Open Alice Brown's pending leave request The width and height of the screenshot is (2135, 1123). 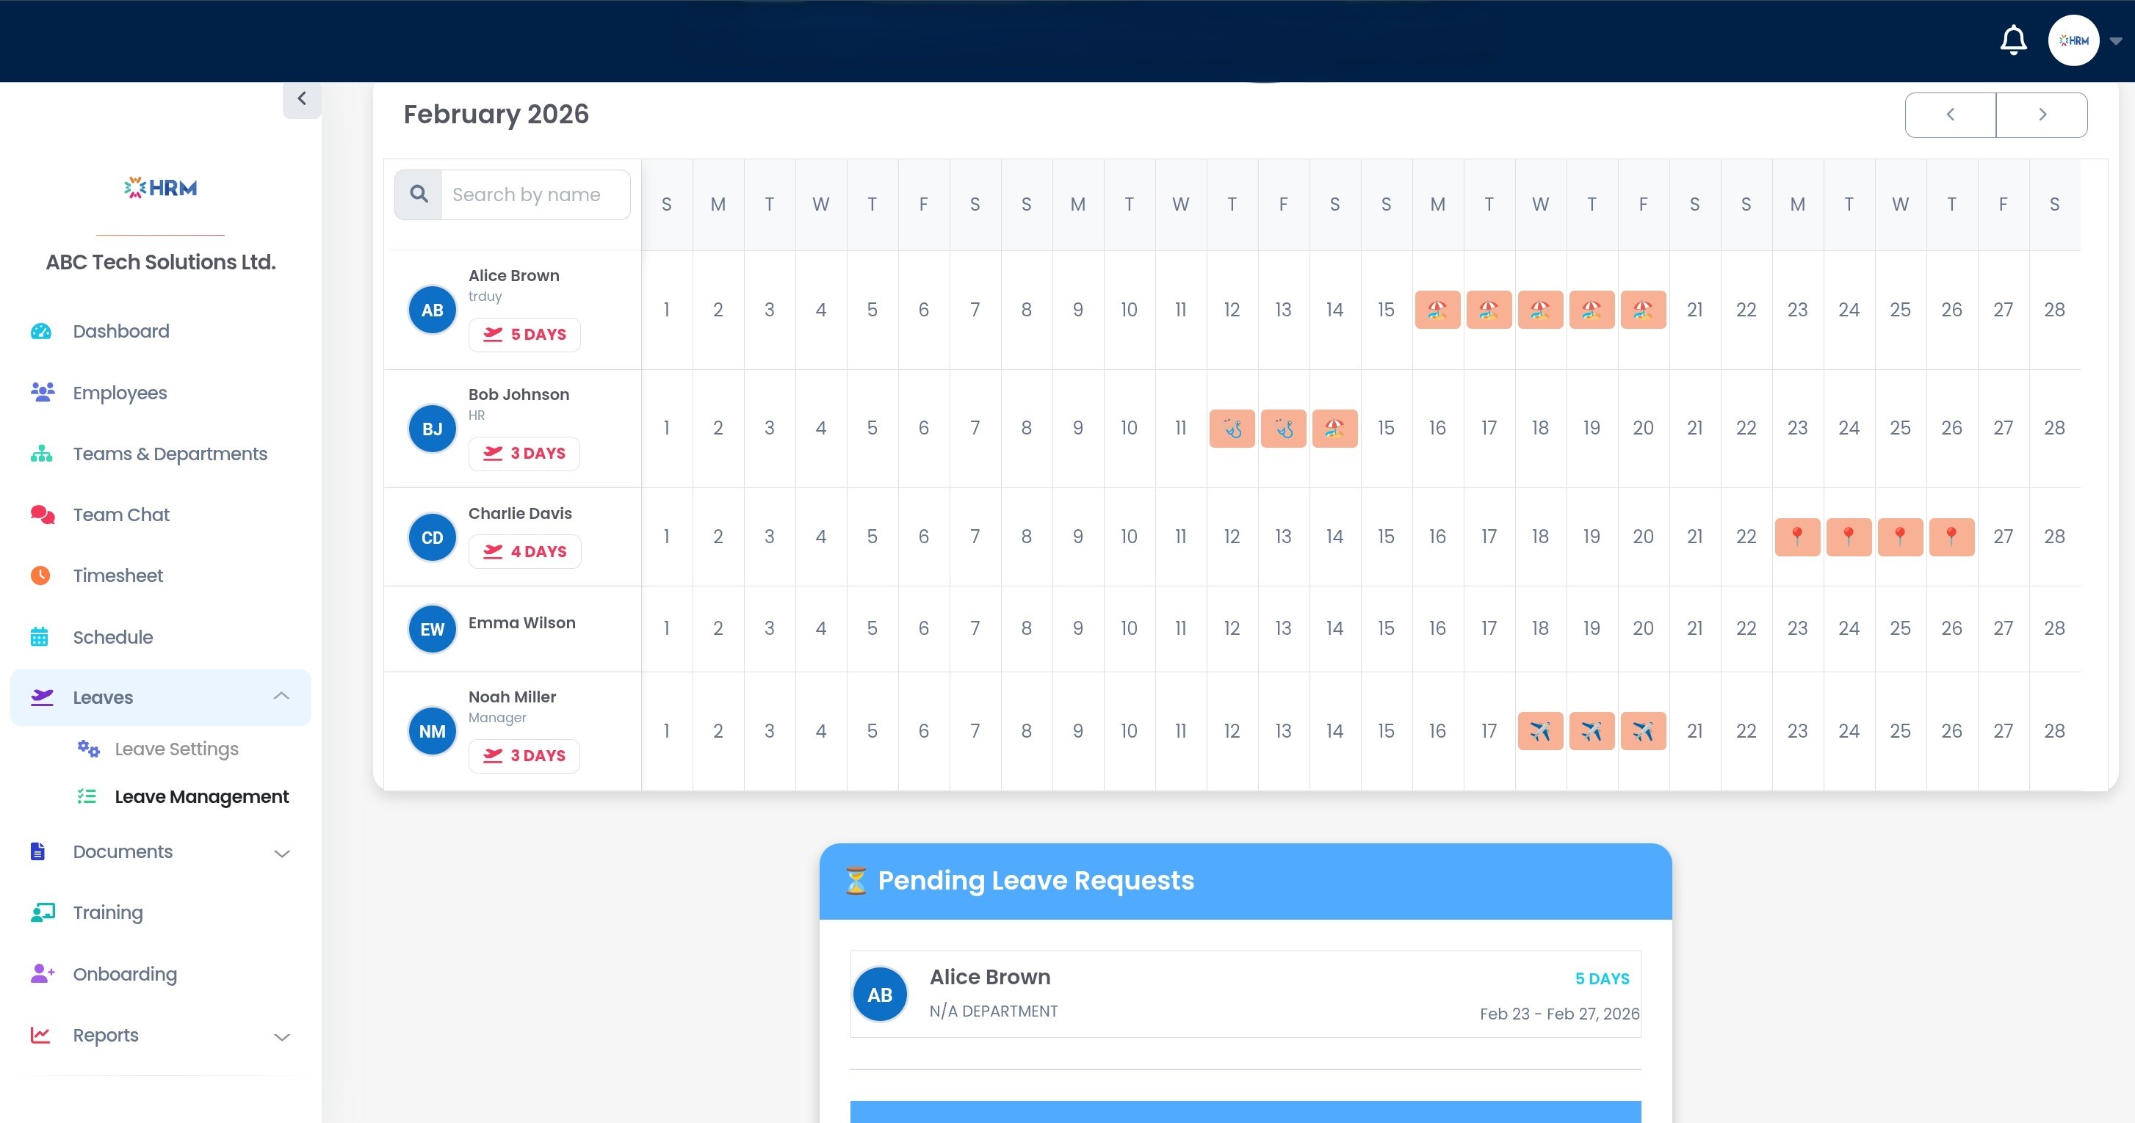(x=1245, y=994)
